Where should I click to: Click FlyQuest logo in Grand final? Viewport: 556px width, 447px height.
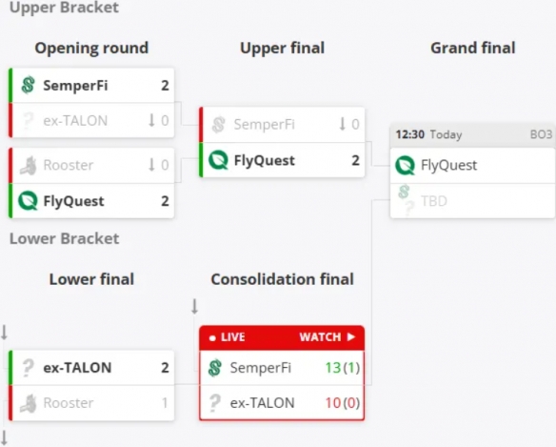tap(405, 166)
